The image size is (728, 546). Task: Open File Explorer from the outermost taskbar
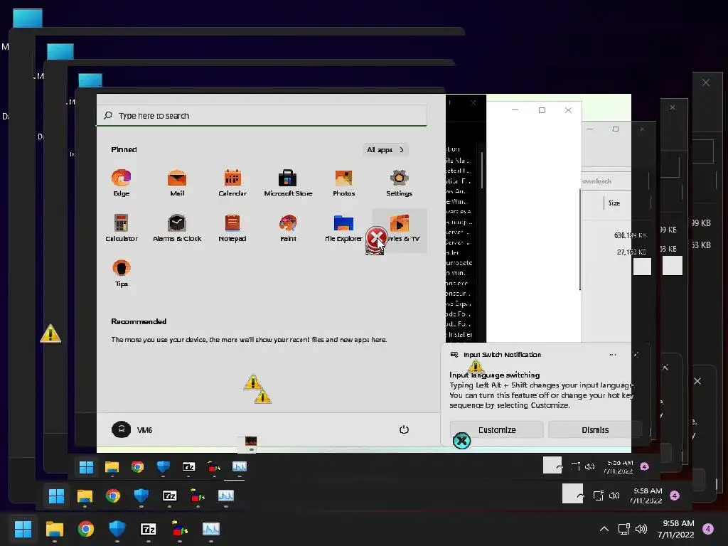pyautogui.click(x=54, y=529)
